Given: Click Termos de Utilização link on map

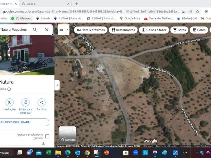Looking at the screenshot, I should (166, 146).
